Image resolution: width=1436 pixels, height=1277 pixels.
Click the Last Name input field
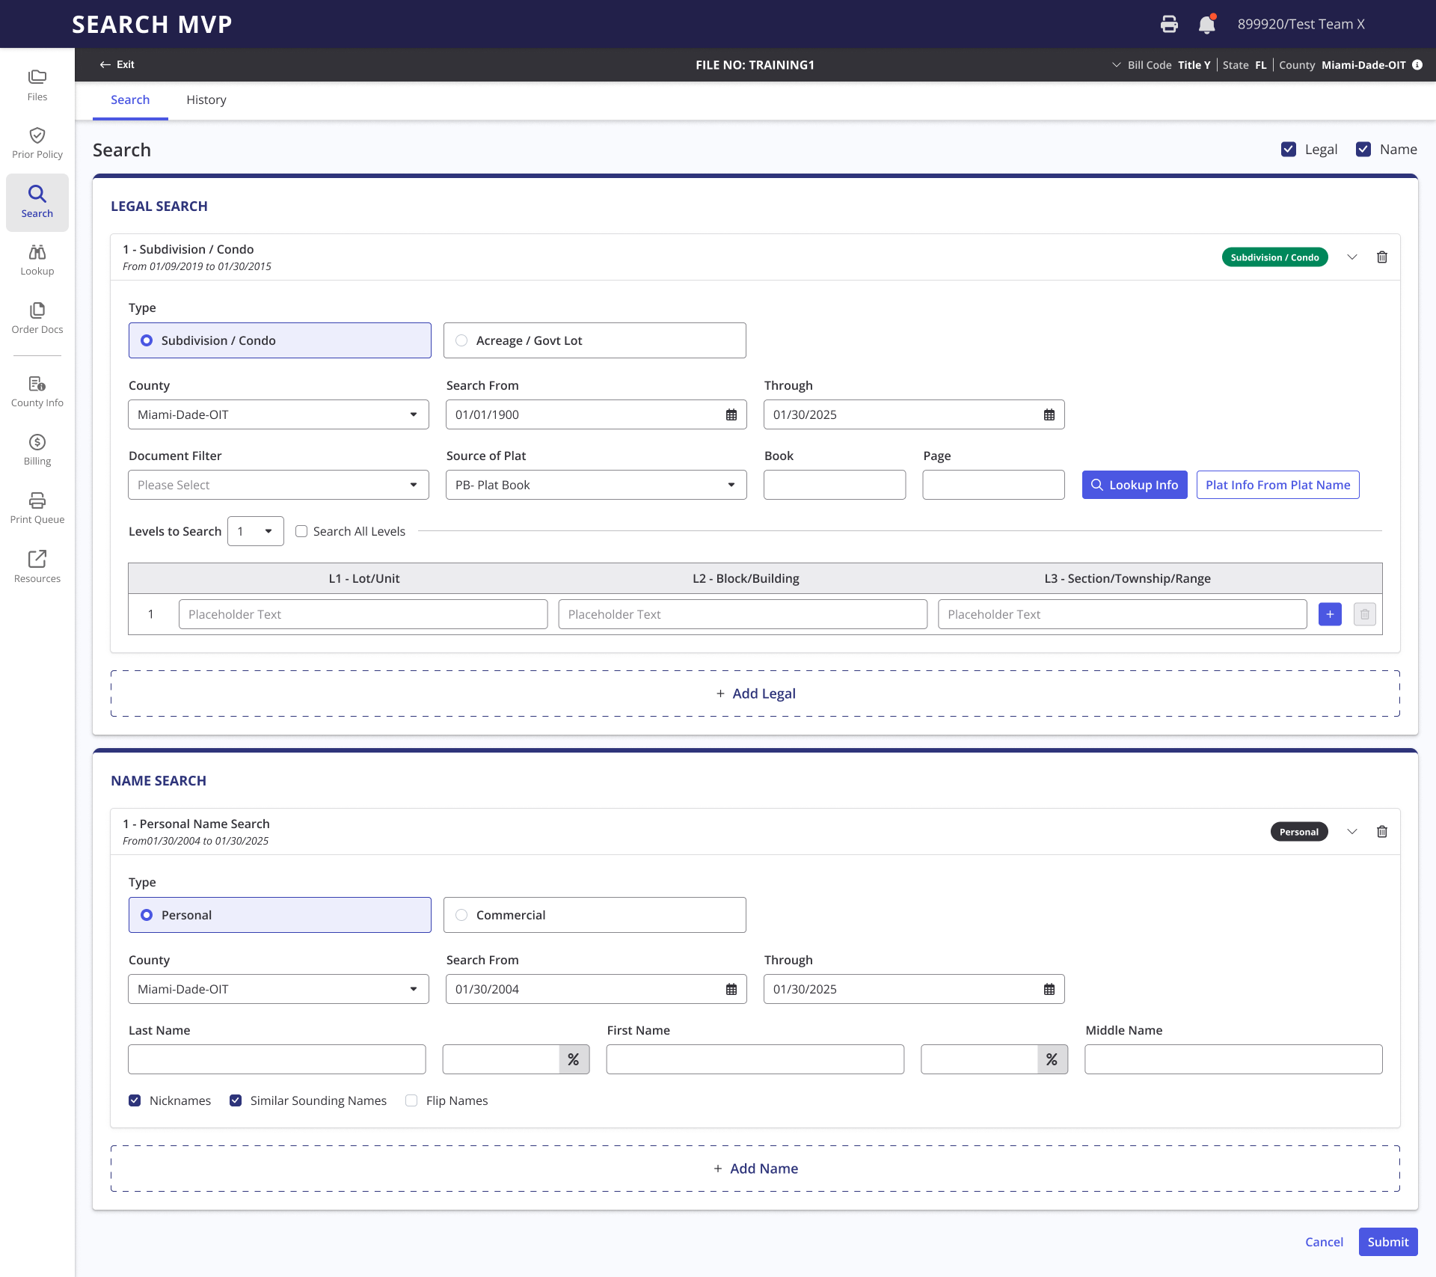(277, 1059)
